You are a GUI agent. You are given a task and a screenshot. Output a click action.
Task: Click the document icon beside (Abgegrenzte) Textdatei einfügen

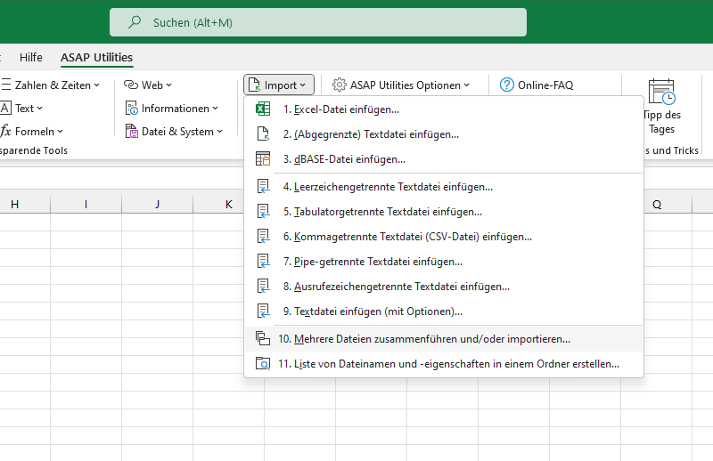click(x=263, y=134)
